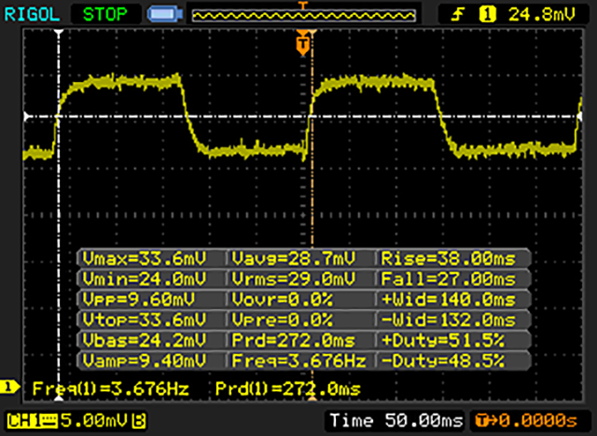The height and width of the screenshot is (436, 597).
Task: Click the Vpre=0.0% measurement
Action: 282,320
